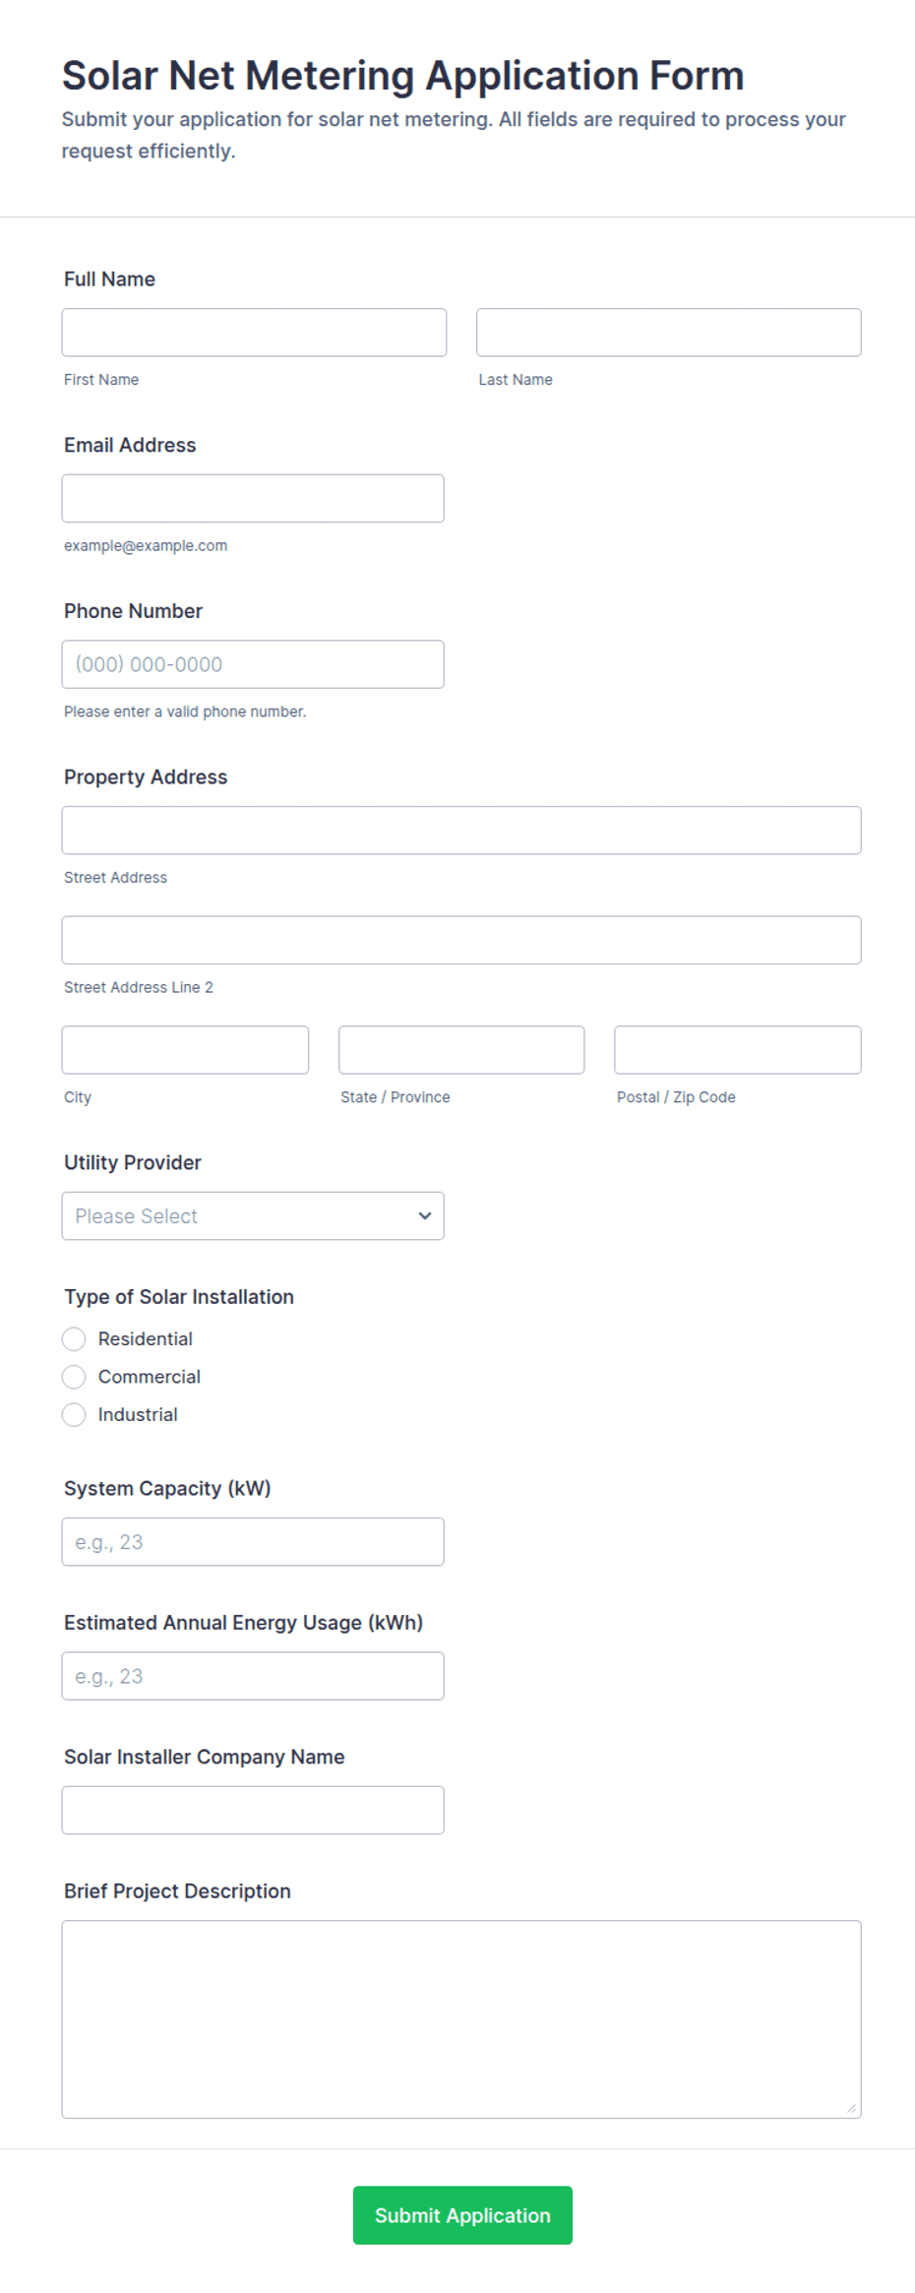The height and width of the screenshot is (2293, 915).
Task: Choose the Commercial installation option
Action: click(74, 1377)
